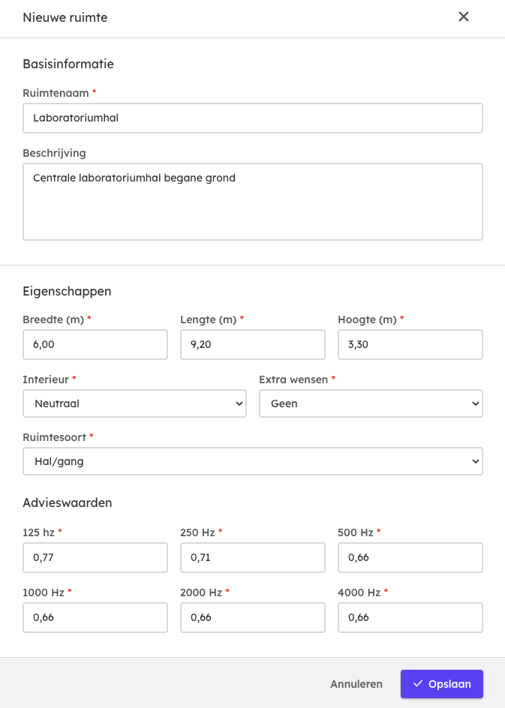The width and height of the screenshot is (505, 708).
Task: Click the Lengte (m) input
Action: [252, 345]
